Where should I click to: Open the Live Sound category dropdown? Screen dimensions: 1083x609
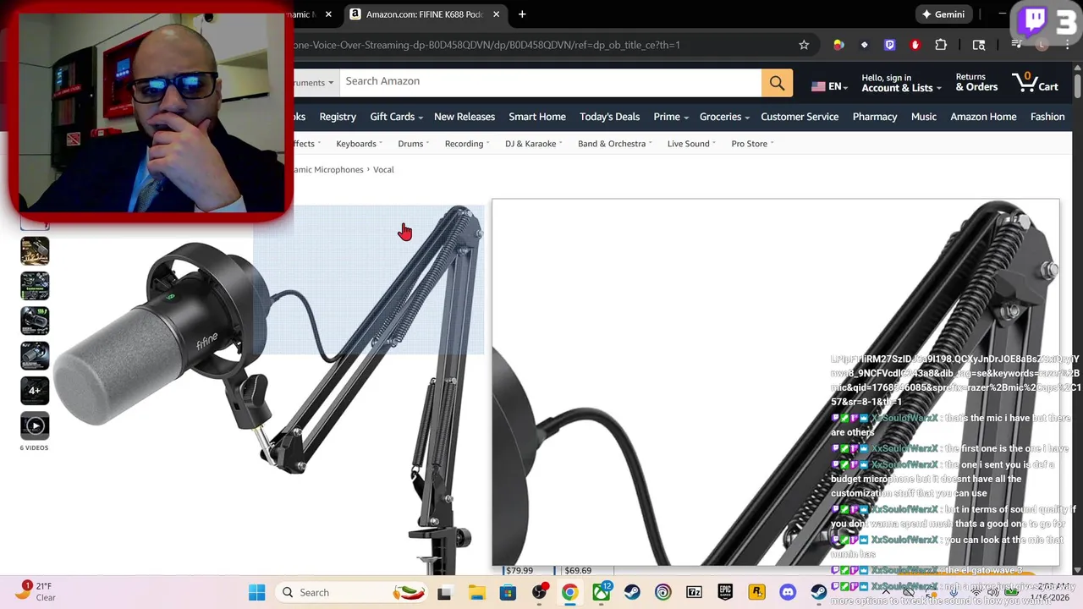691,144
